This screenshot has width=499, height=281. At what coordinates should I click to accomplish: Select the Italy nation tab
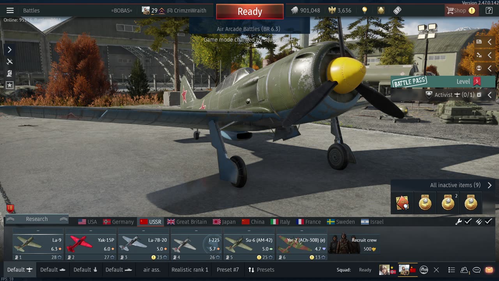click(280, 222)
